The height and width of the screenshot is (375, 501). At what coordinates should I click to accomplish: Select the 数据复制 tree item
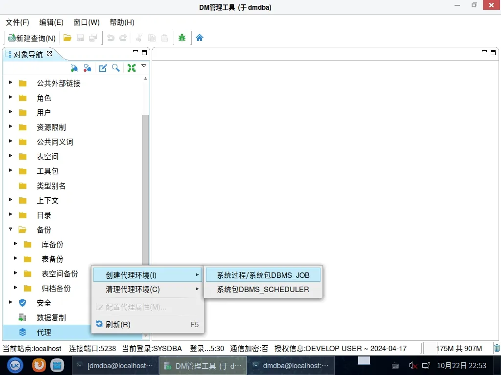pos(51,317)
